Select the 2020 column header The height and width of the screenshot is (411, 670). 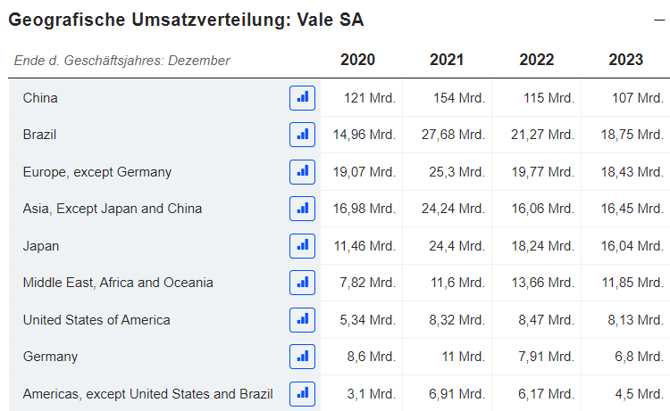click(357, 60)
